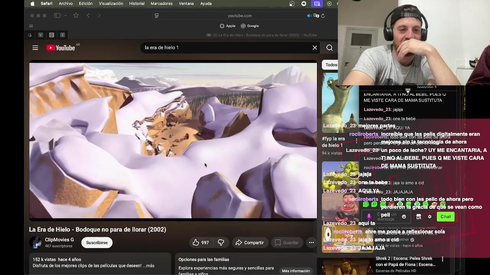Screen dimensions: 490x275
Task: Open the page settings icon in the address bar
Action: coord(157,16)
